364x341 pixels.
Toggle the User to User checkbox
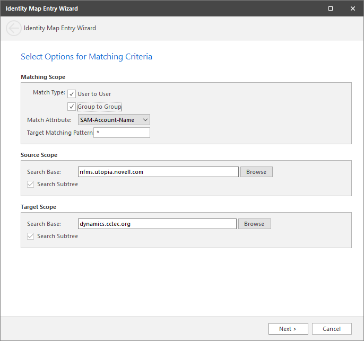pos(72,94)
